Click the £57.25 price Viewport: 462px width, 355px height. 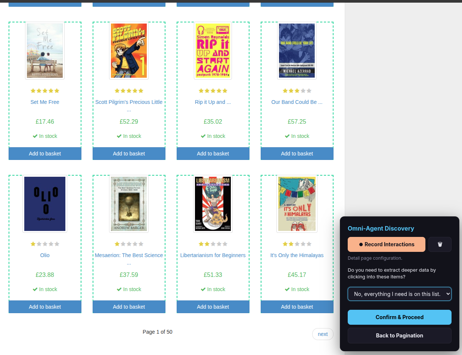click(x=297, y=121)
